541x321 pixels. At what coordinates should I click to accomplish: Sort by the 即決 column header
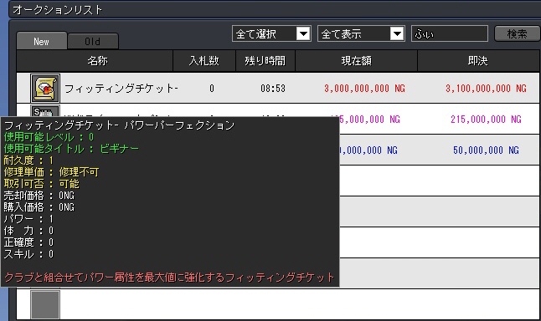click(x=479, y=61)
